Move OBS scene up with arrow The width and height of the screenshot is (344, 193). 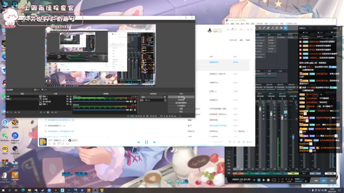click(x=15, y=112)
